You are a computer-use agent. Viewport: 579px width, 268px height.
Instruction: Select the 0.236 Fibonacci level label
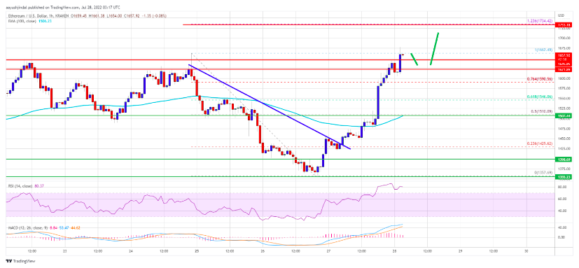[539, 144]
